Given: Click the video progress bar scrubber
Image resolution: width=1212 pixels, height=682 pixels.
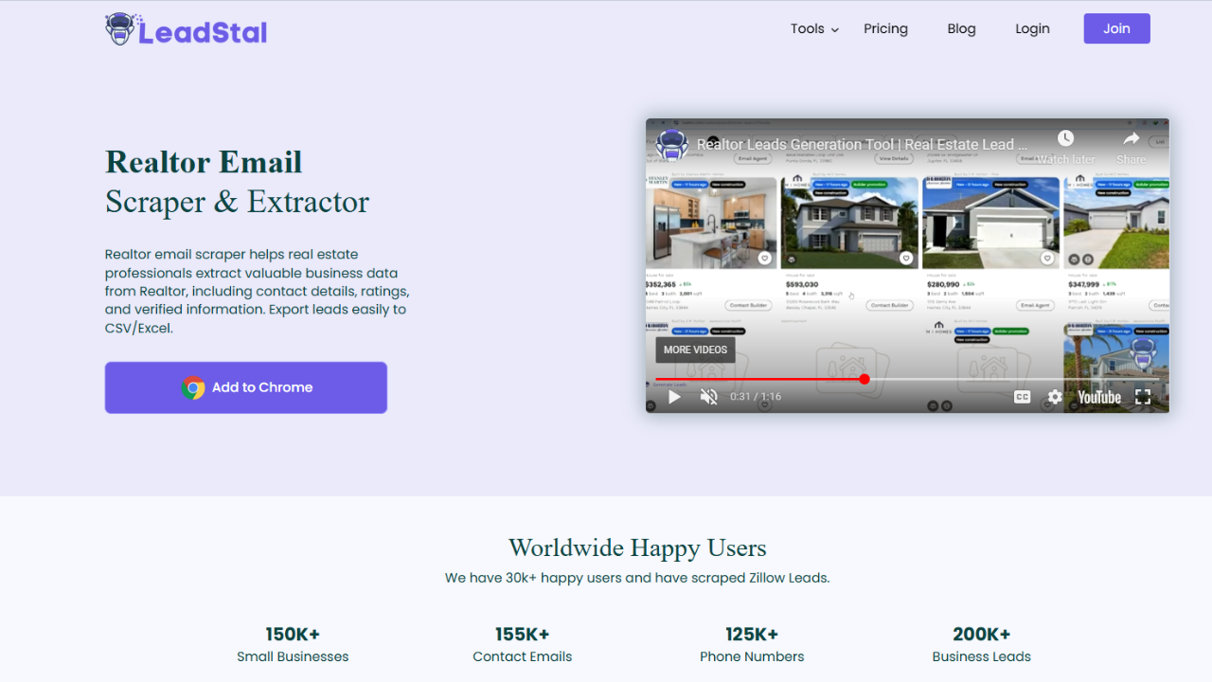Looking at the screenshot, I should pos(864,379).
